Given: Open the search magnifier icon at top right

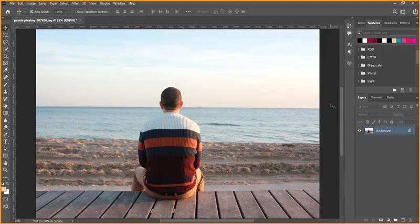Looking at the screenshot, I should click(x=395, y=12).
